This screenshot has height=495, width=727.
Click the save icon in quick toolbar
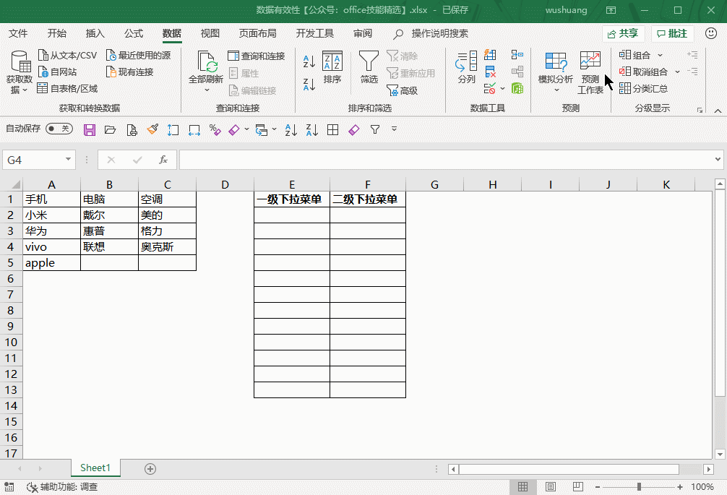pos(90,129)
